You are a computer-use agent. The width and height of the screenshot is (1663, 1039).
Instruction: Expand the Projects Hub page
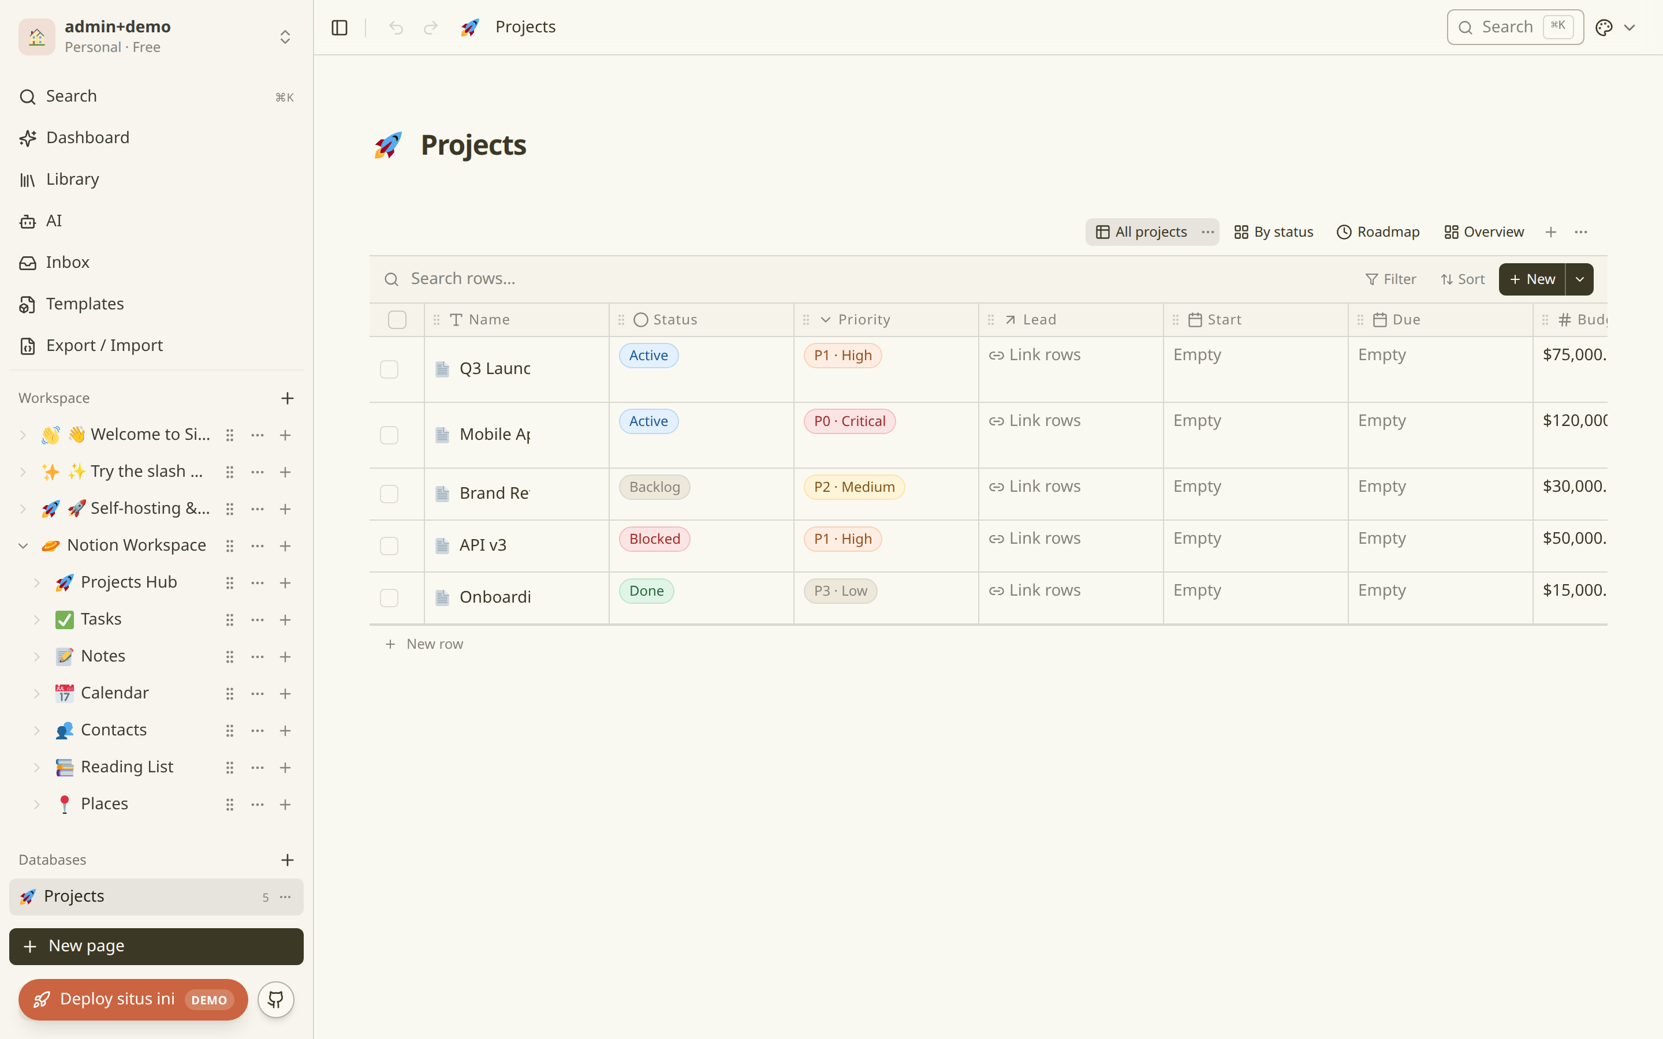click(x=37, y=583)
